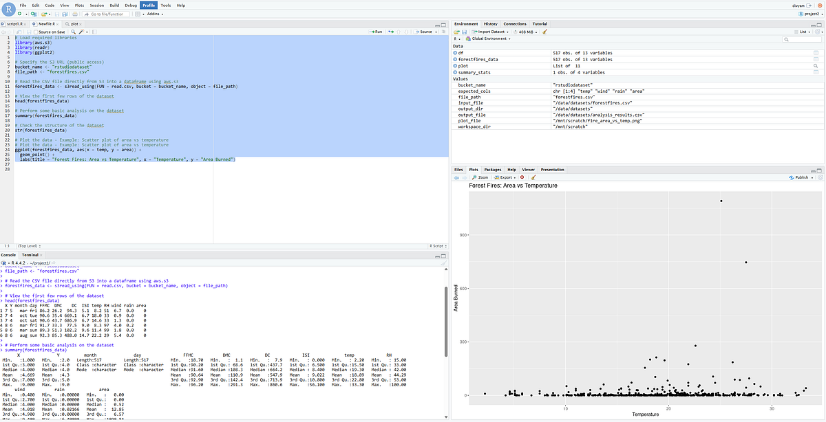Click the Publish button in Plots pane
826x422 pixels.
click(x=800, y=177)
